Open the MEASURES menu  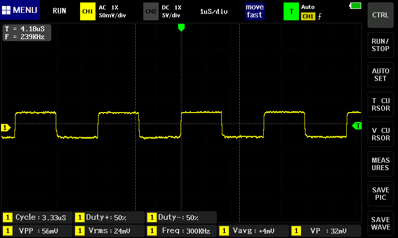point(381,164)
